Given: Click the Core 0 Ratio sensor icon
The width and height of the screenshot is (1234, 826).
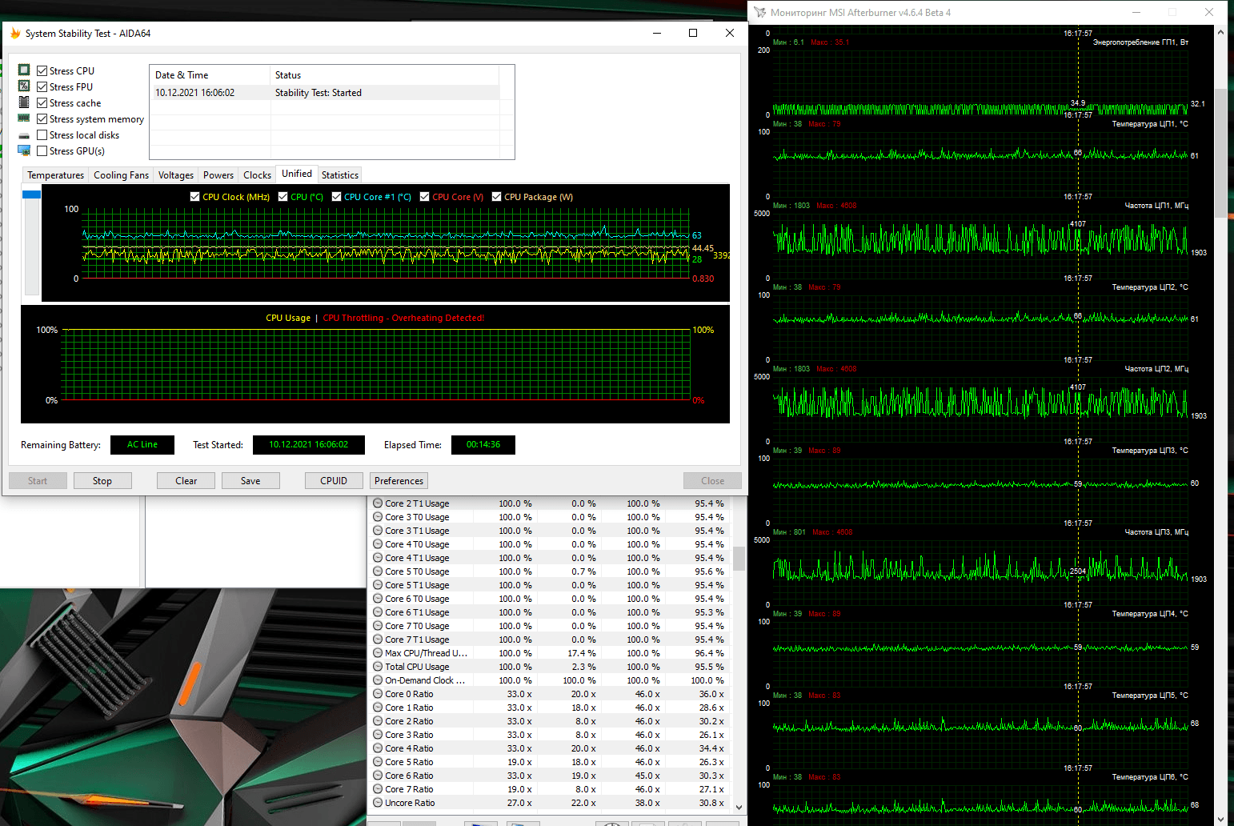Looking at the screenshot, I should tap(378, 694).
